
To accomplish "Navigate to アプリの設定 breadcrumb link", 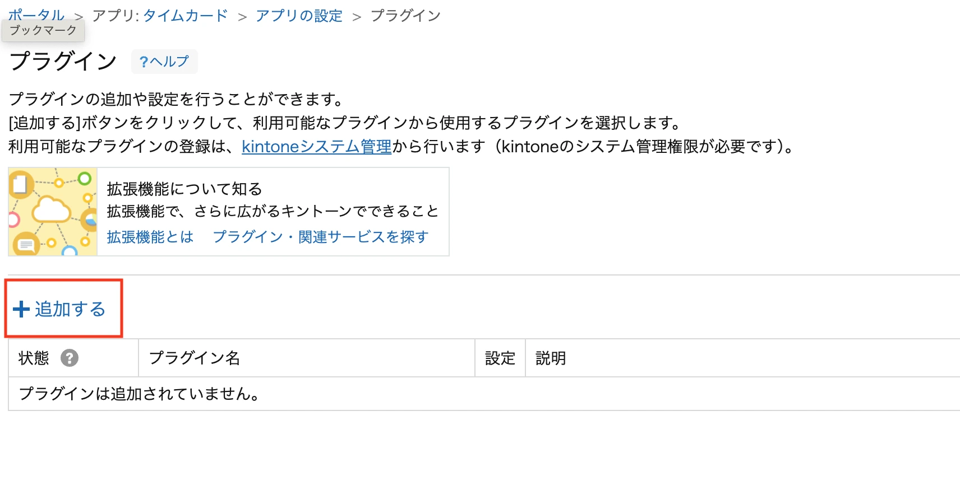I will tap(299, 16).
